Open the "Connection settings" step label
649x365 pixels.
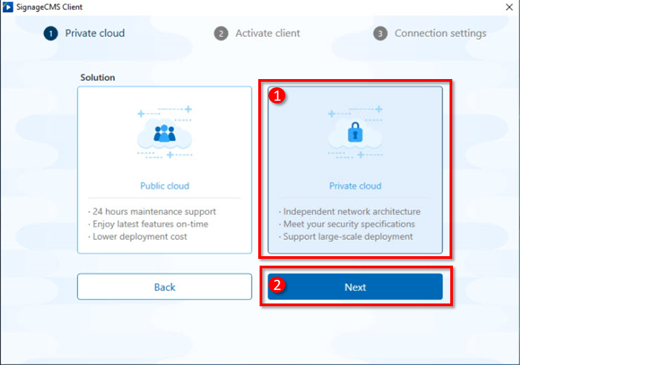click(x=440, y=33)
